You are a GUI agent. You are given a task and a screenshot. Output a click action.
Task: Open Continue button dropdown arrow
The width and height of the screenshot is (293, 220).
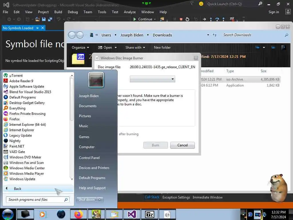coord(155,19)
